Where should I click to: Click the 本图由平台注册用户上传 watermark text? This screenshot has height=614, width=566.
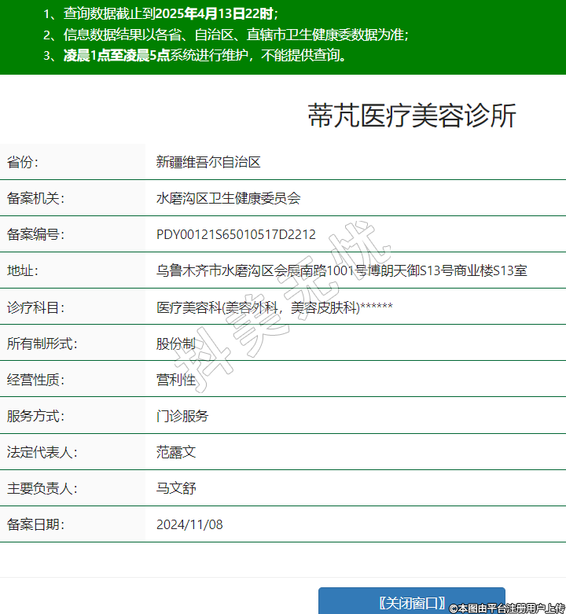pyautogui.click(x=507, y=608)
